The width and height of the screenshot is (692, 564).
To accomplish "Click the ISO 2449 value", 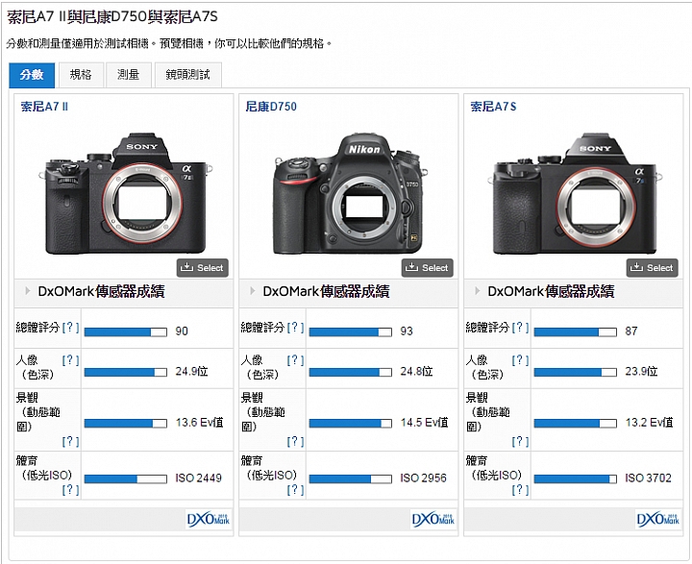I will click(199, 478).
